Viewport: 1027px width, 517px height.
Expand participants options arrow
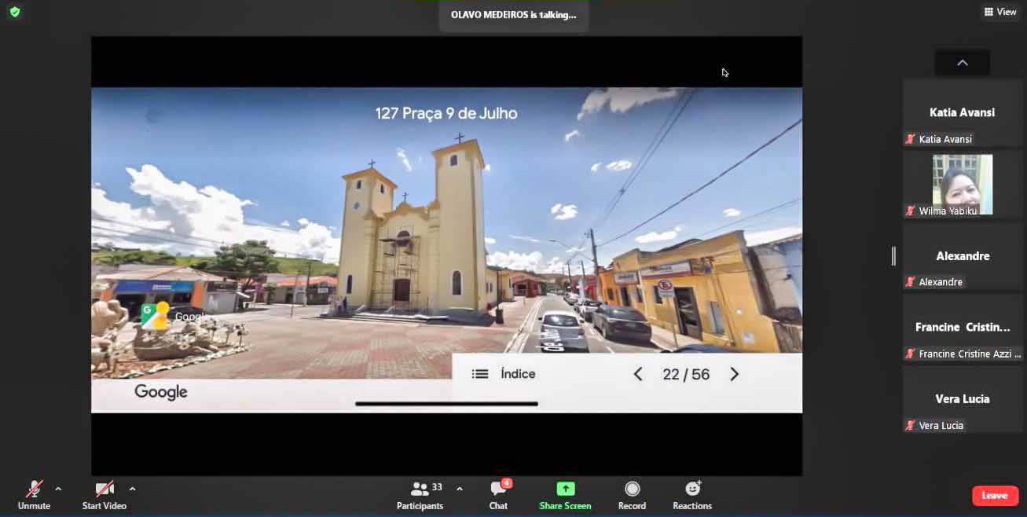pyautogui.click(x=460, y=489)
